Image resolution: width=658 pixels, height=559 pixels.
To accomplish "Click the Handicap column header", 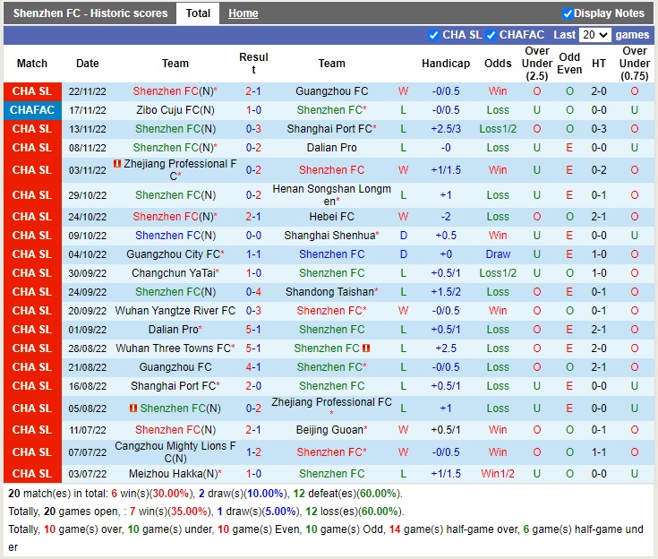I will [x=446, y=64].
